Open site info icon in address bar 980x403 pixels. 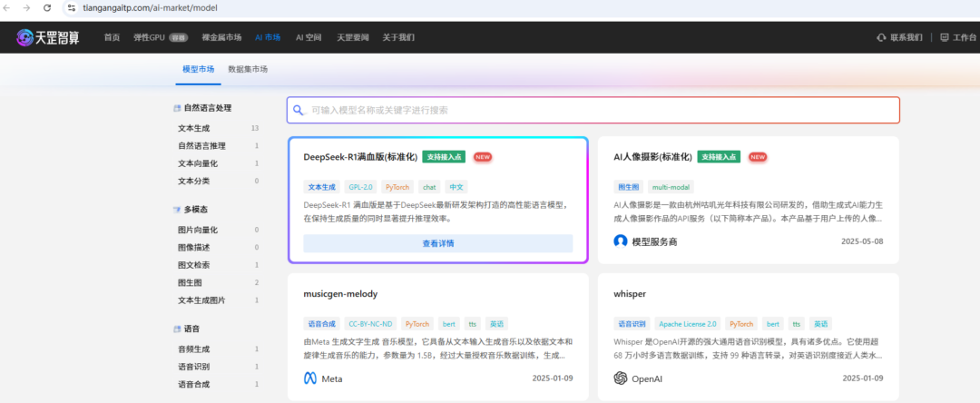(x=72, y=7)
